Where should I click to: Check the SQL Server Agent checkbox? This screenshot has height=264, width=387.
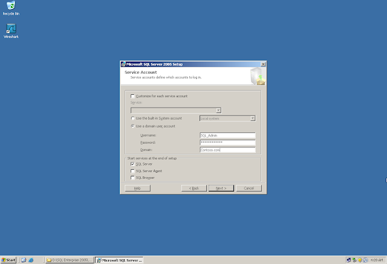[132, 171]
